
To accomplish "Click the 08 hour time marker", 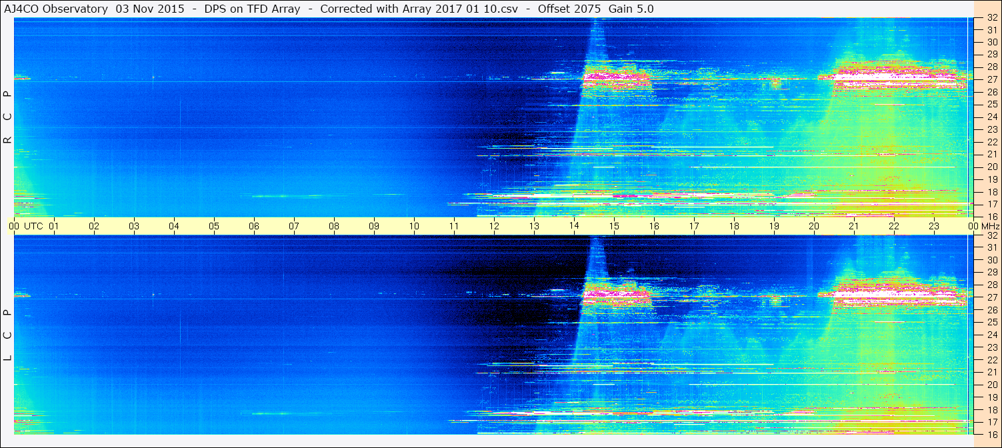I will point(334,226).
